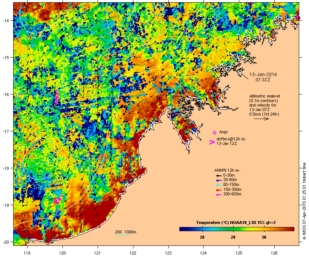Image resolution: width=309 pixels, height=256 pixels.
Task: Click the latitude label -17
Action: (x=5, y=131)
